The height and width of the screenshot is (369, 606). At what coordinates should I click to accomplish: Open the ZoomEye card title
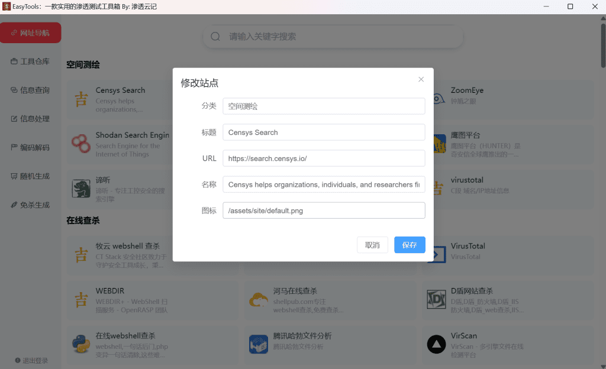click(467, 90)
